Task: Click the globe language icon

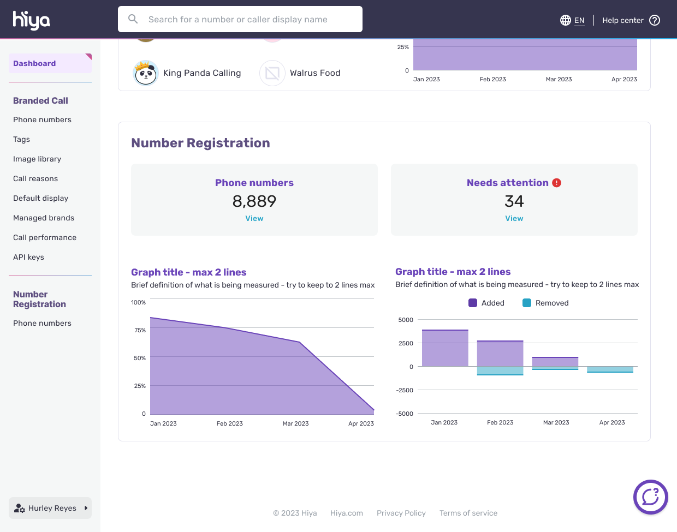Action: (566, 20)
